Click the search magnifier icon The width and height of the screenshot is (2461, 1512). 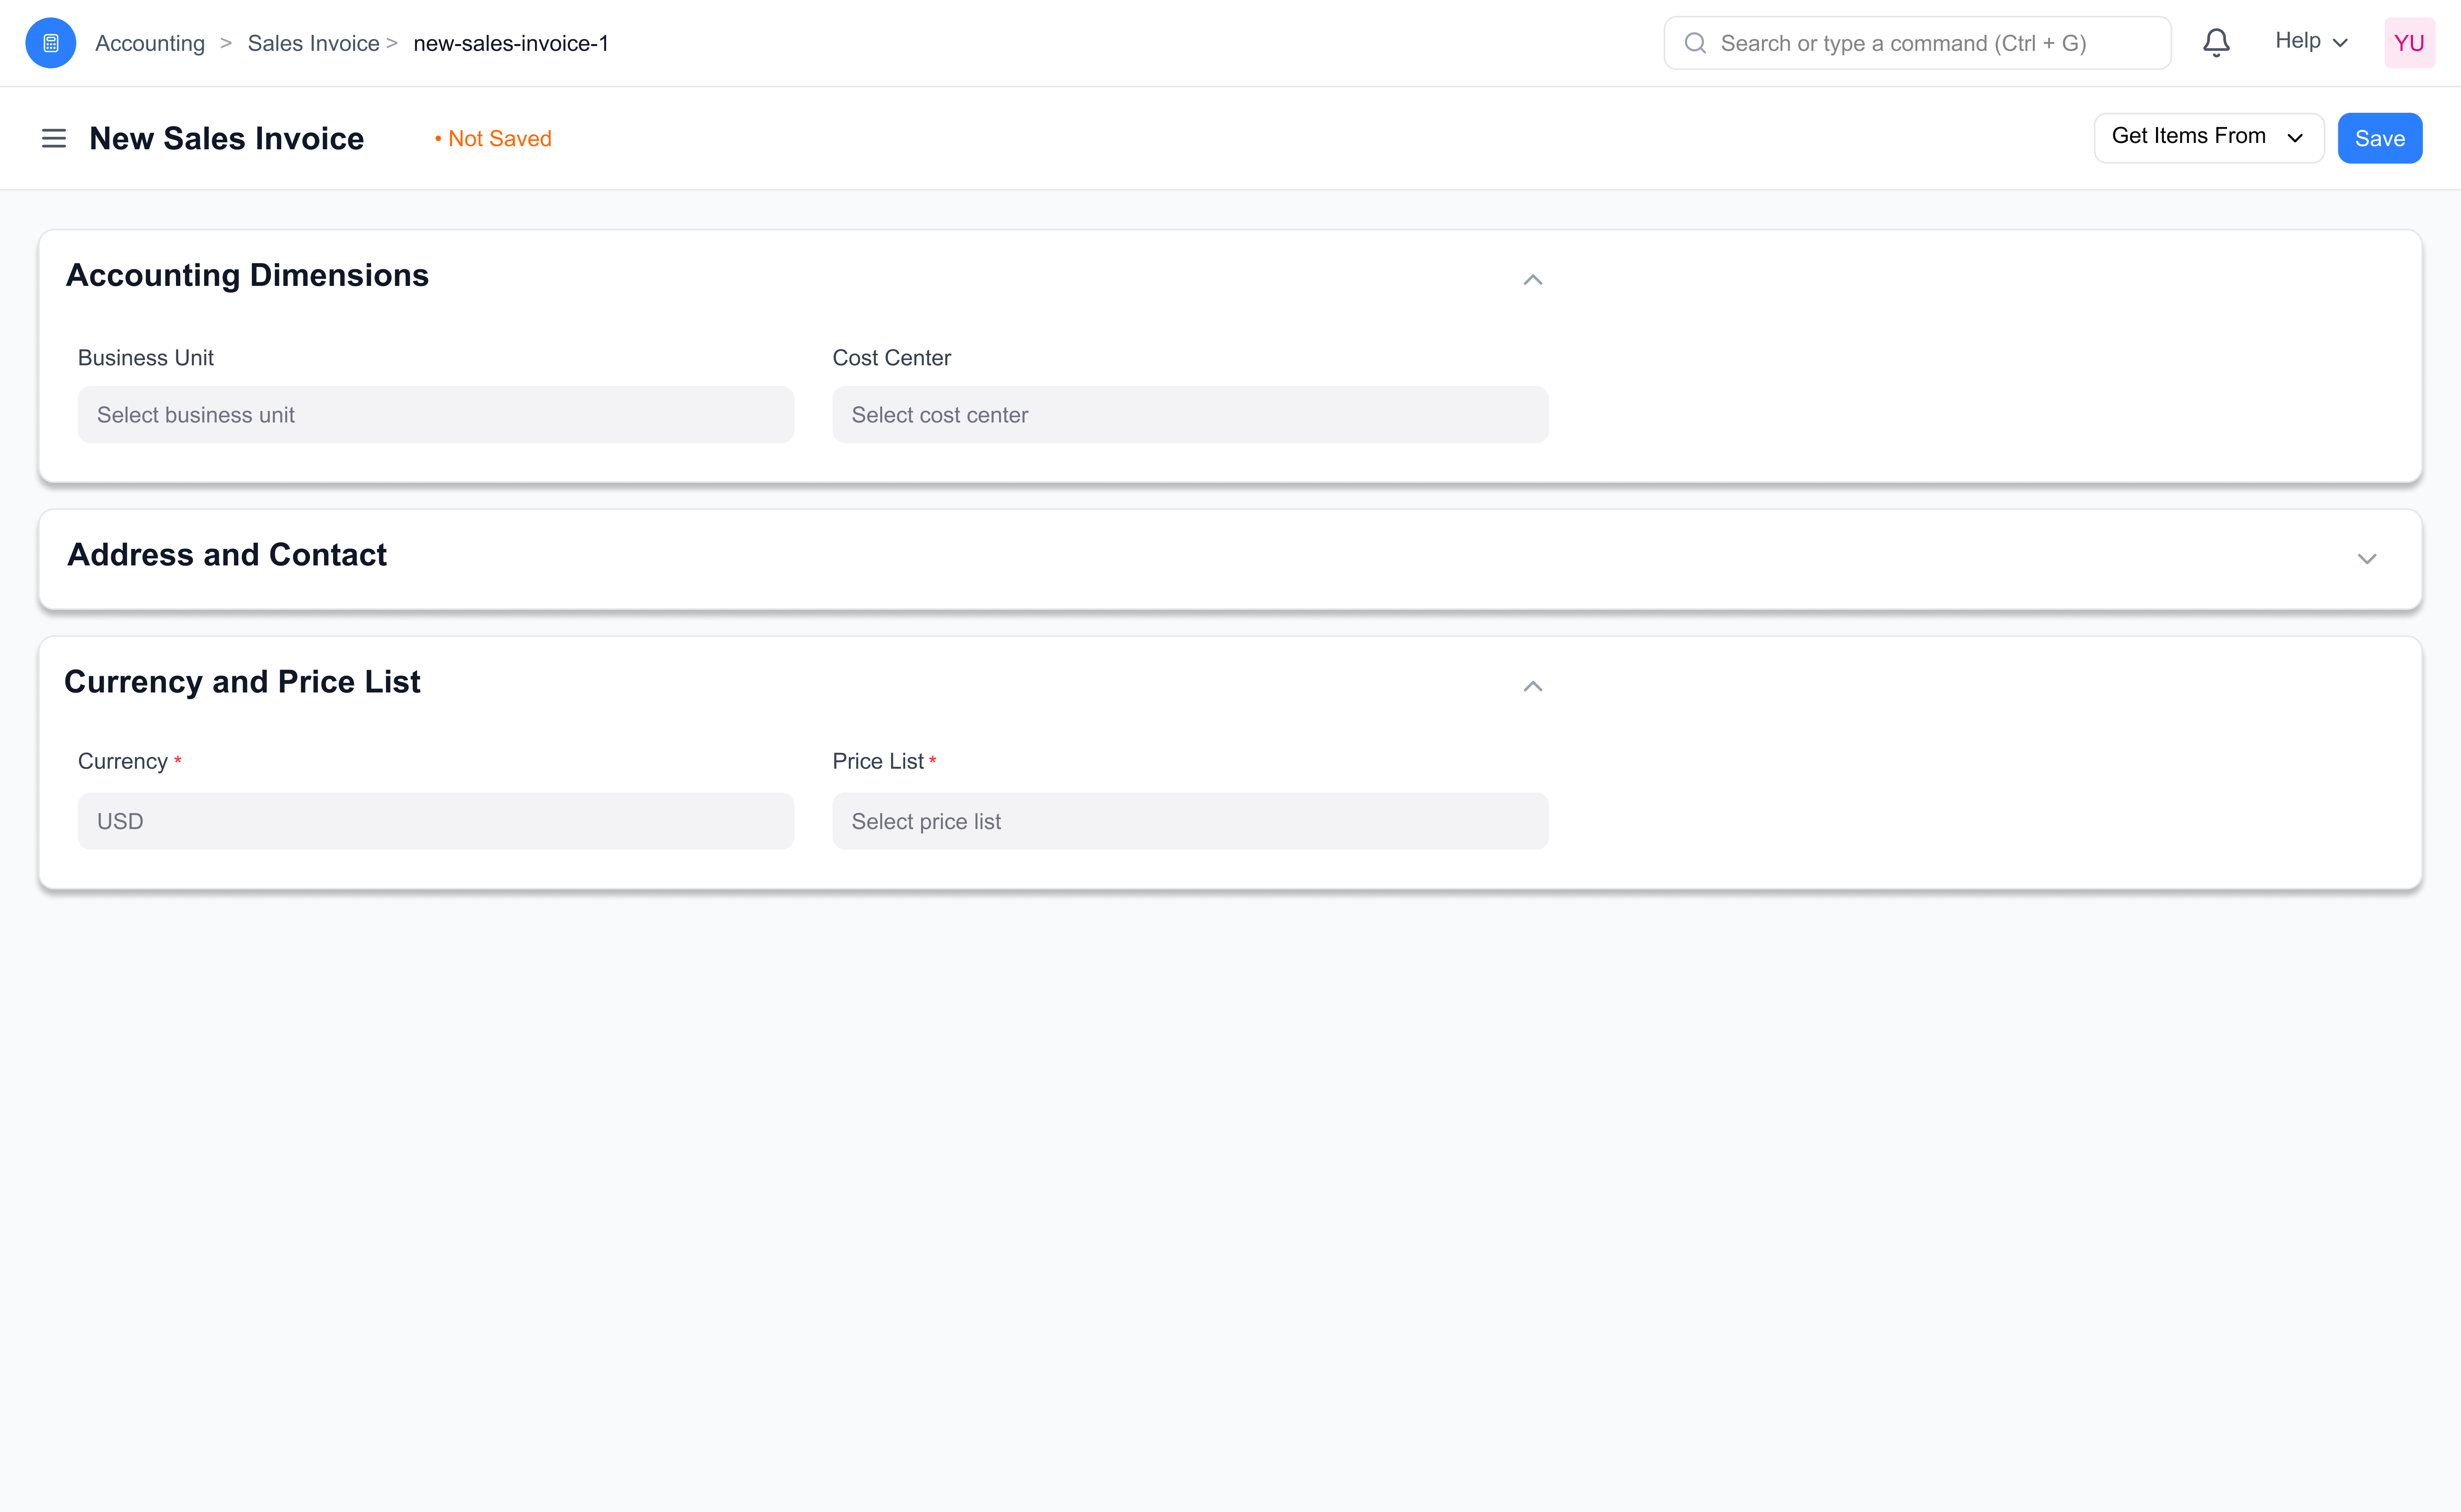pos(1695,43)
